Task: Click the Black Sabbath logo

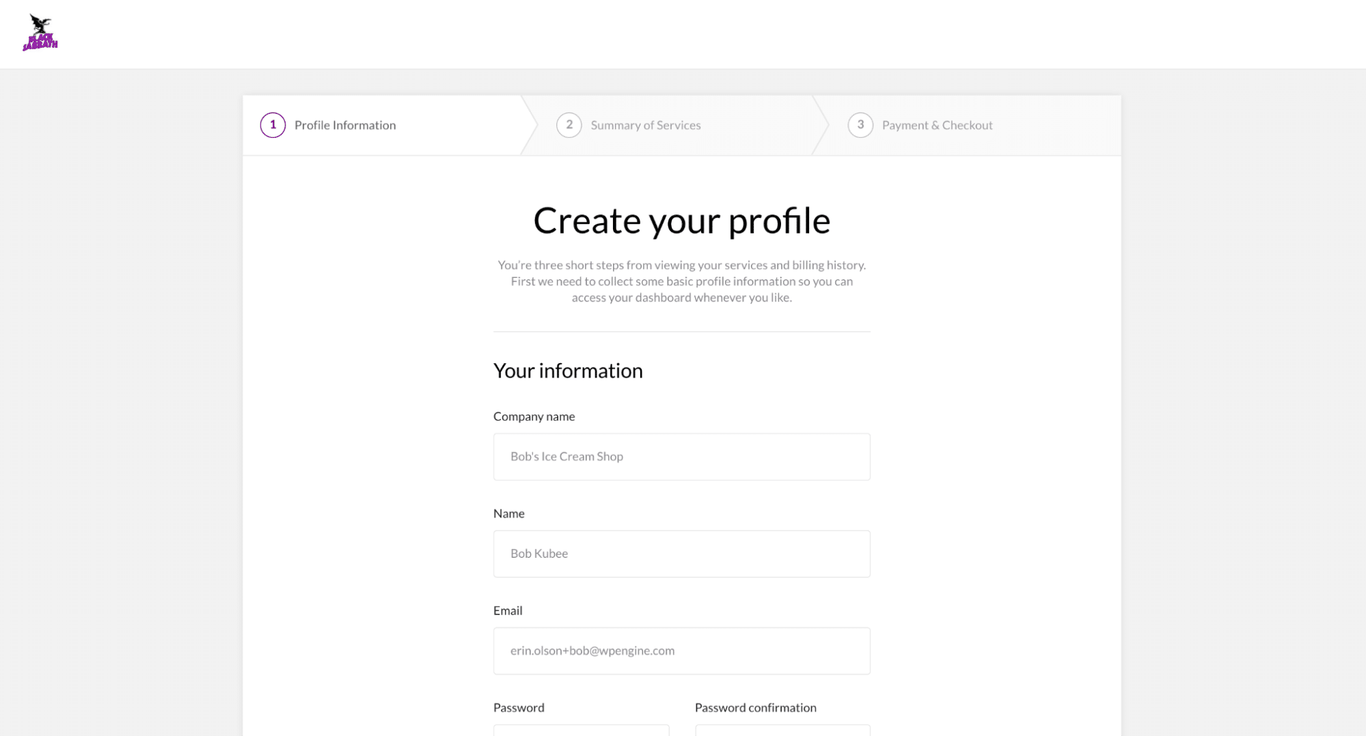Action: pyautogui.click(x=40, y=33)
